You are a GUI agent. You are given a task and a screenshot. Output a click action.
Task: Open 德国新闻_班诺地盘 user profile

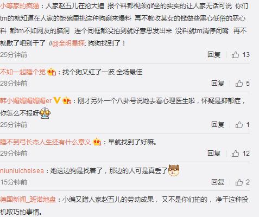coord(28,200)
